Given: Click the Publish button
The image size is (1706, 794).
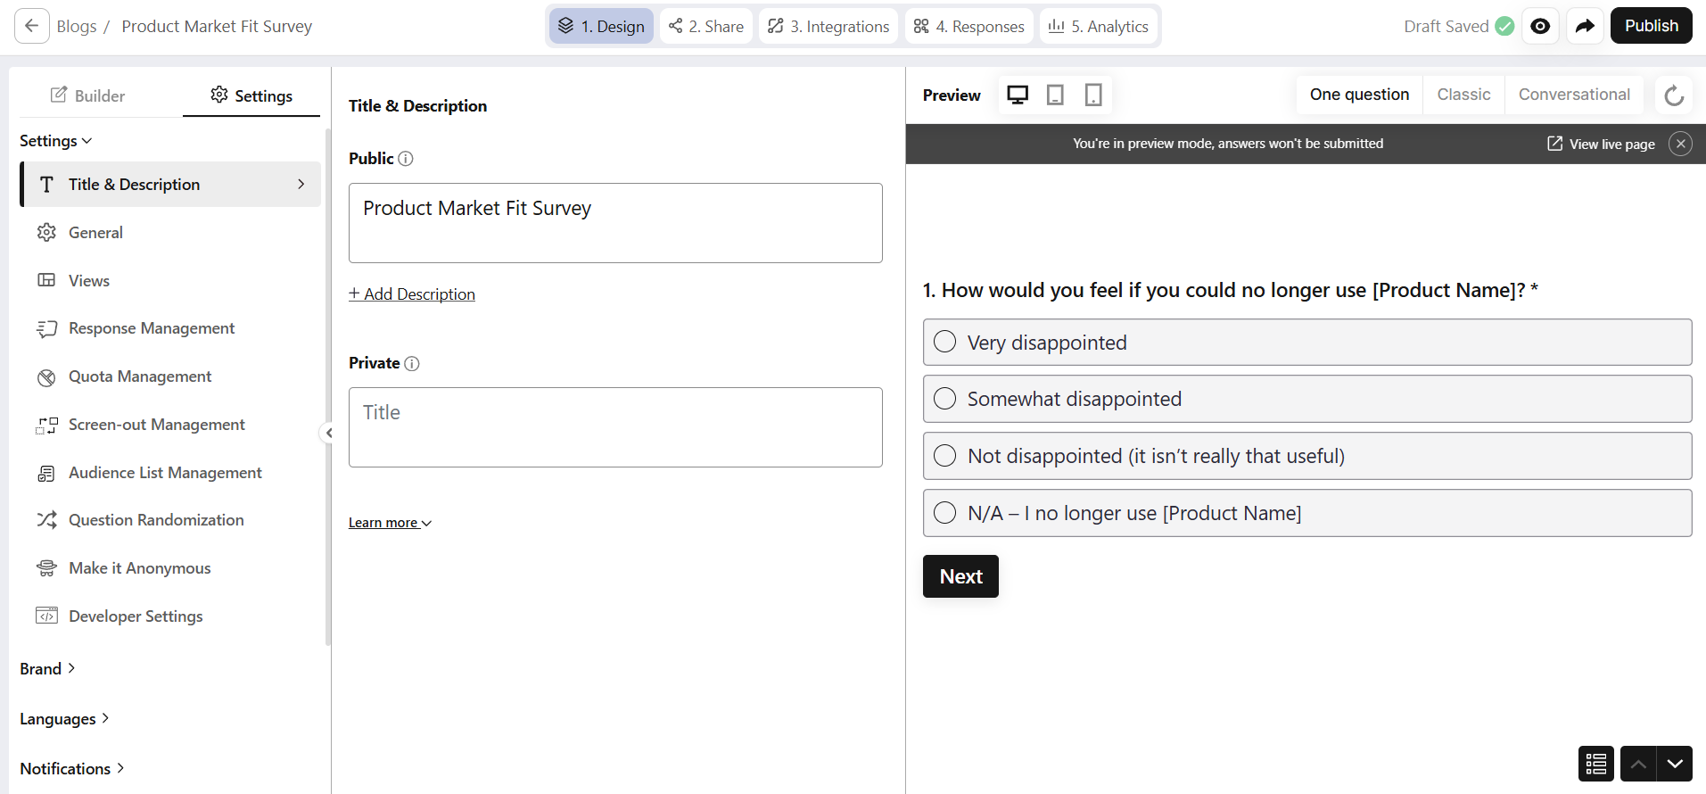Looking at the screenshot, I should coord(1651,26).
